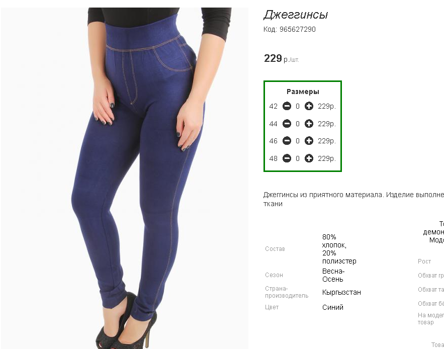Click the Синий color value
This screenshot has height=349, width=444.
(x=333, y=307)
